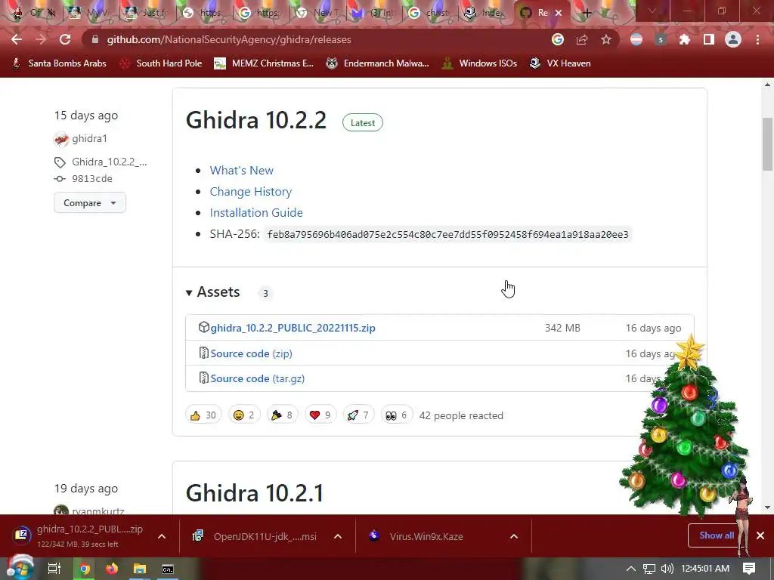
Task: Toggle the heart reaction
Action: [320, 415]
